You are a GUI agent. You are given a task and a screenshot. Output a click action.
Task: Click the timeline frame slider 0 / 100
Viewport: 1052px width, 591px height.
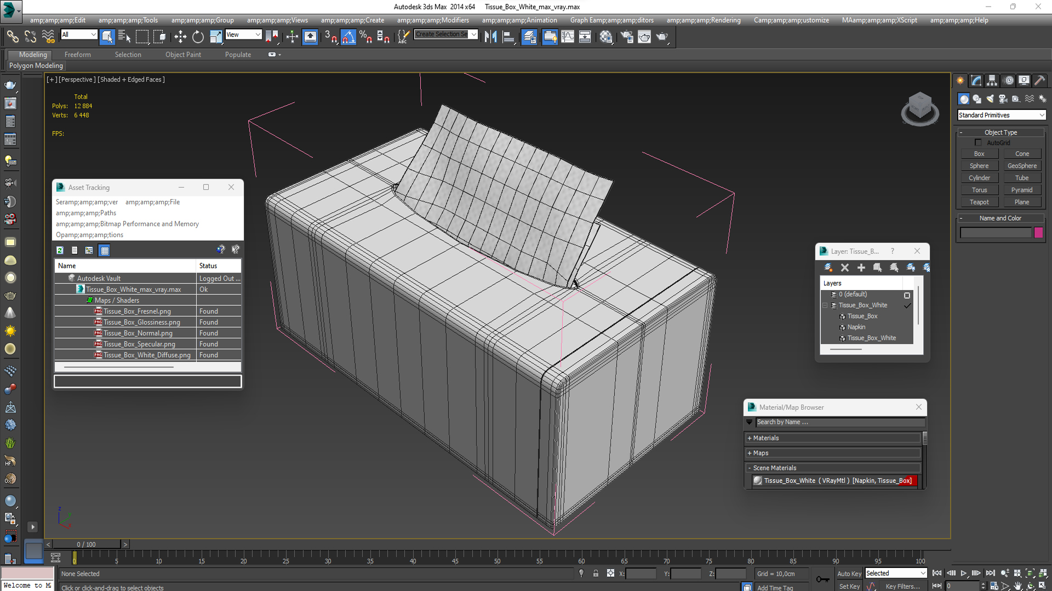pos(86,544)
